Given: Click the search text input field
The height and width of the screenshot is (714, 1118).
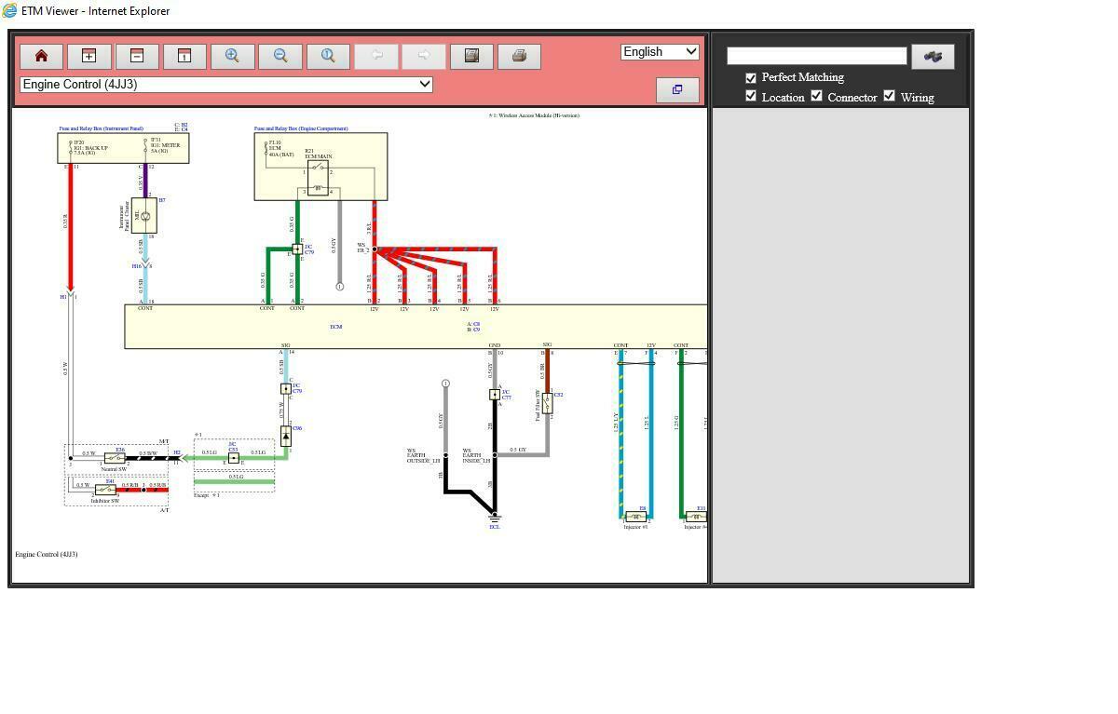Looking at the screenshot, I should click(816, 56).
